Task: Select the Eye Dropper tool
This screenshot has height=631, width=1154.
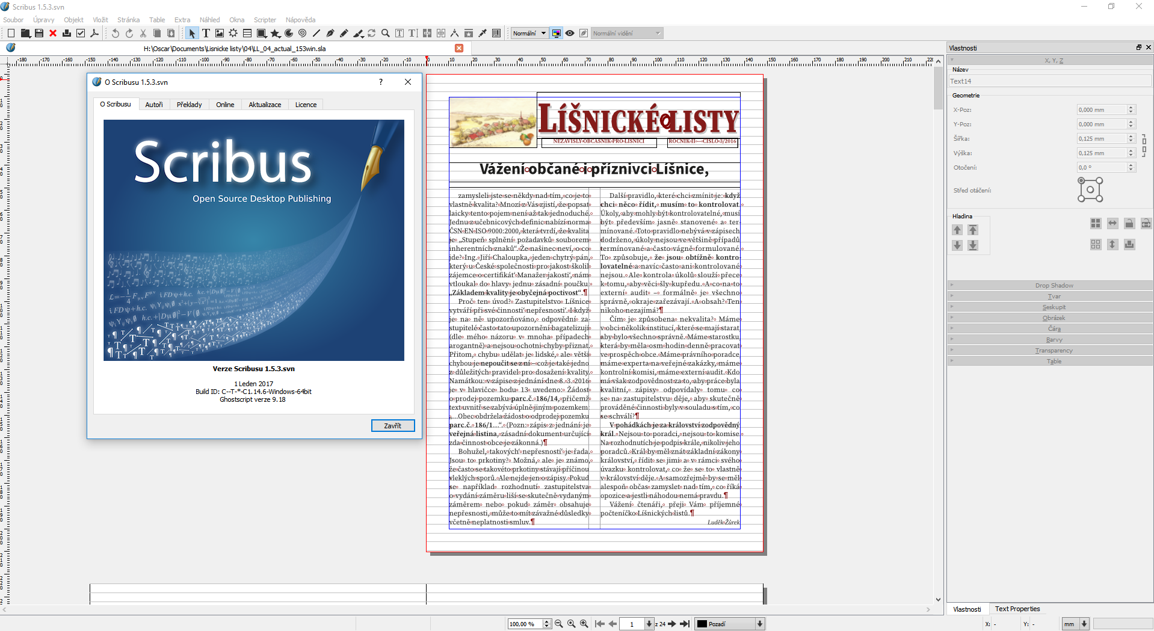Action: pos(483,33)
